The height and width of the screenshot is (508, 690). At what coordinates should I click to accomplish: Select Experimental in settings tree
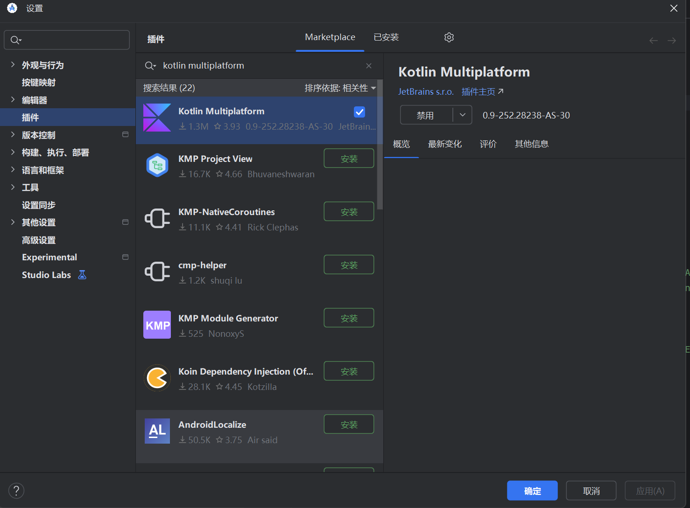click(49, 257)
